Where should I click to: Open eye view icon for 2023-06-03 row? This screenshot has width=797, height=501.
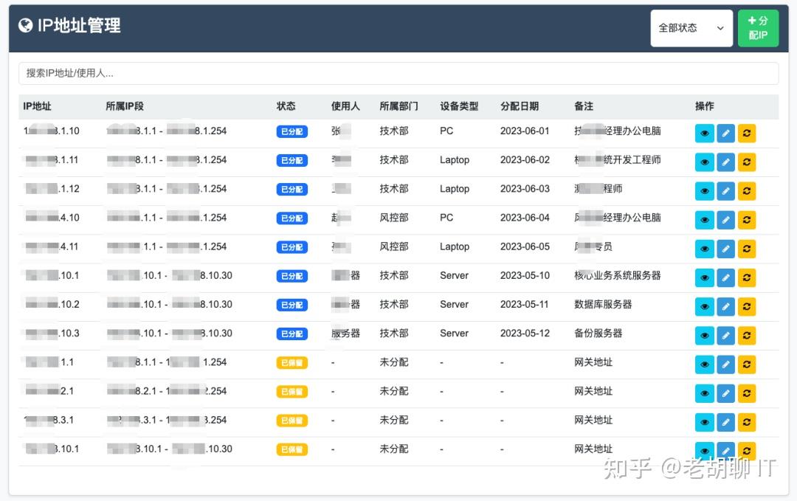(705, 191)
